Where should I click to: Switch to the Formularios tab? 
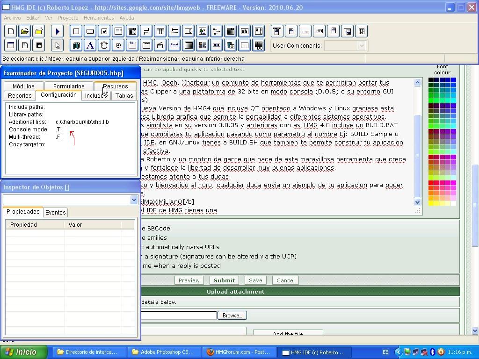pos(69,86)
